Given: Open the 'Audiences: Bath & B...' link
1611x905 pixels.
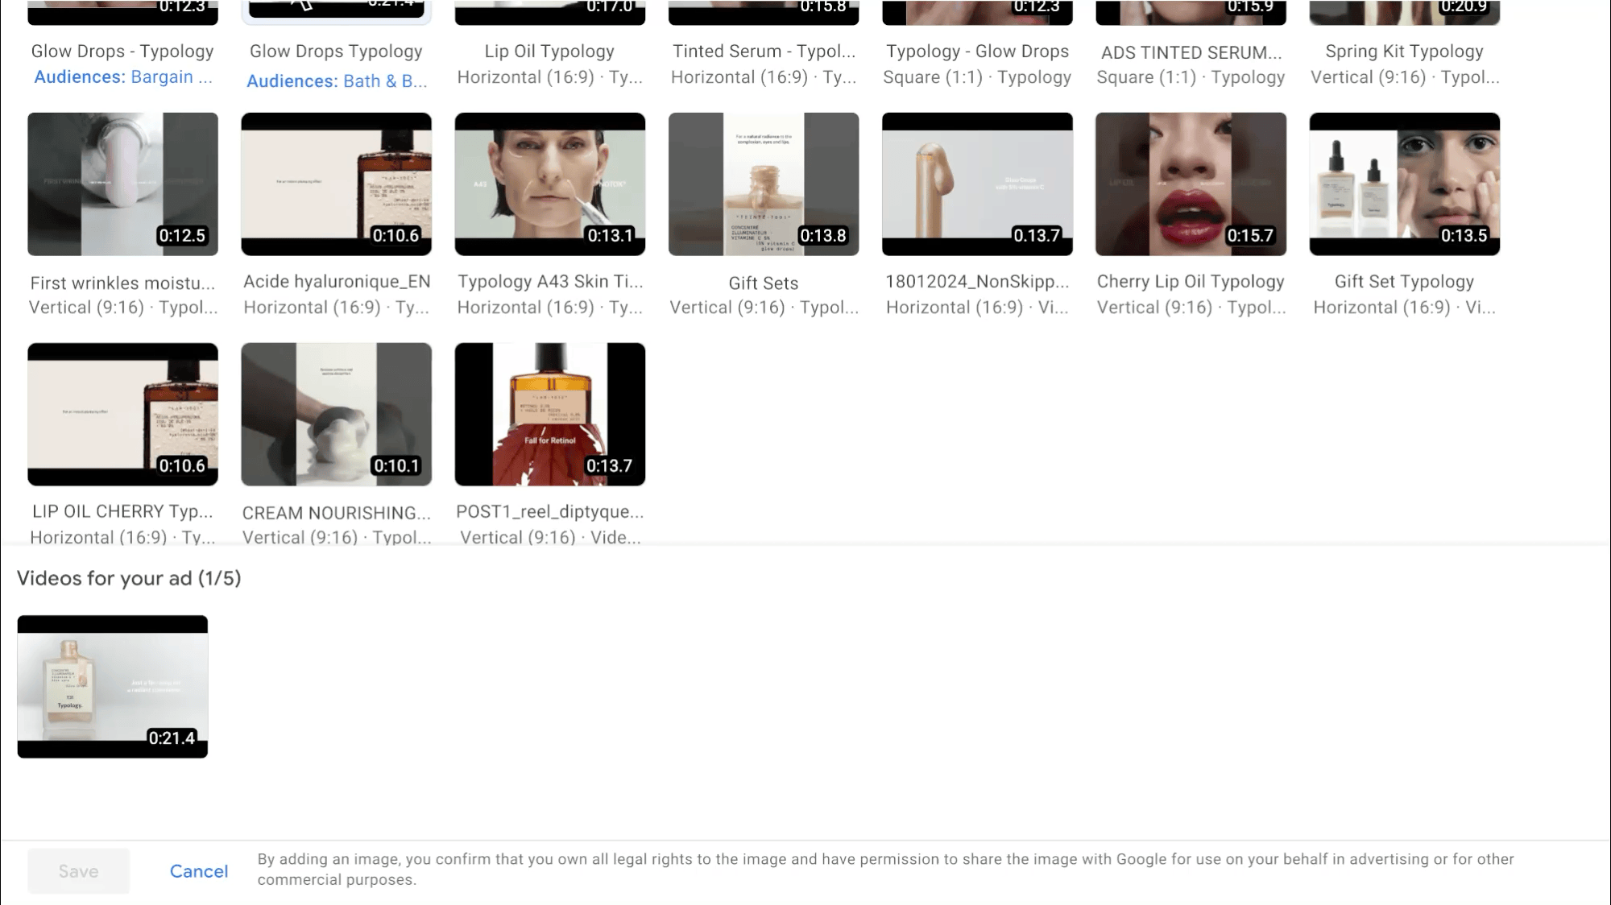Looking at the screenshot, I should pos(337,81).
